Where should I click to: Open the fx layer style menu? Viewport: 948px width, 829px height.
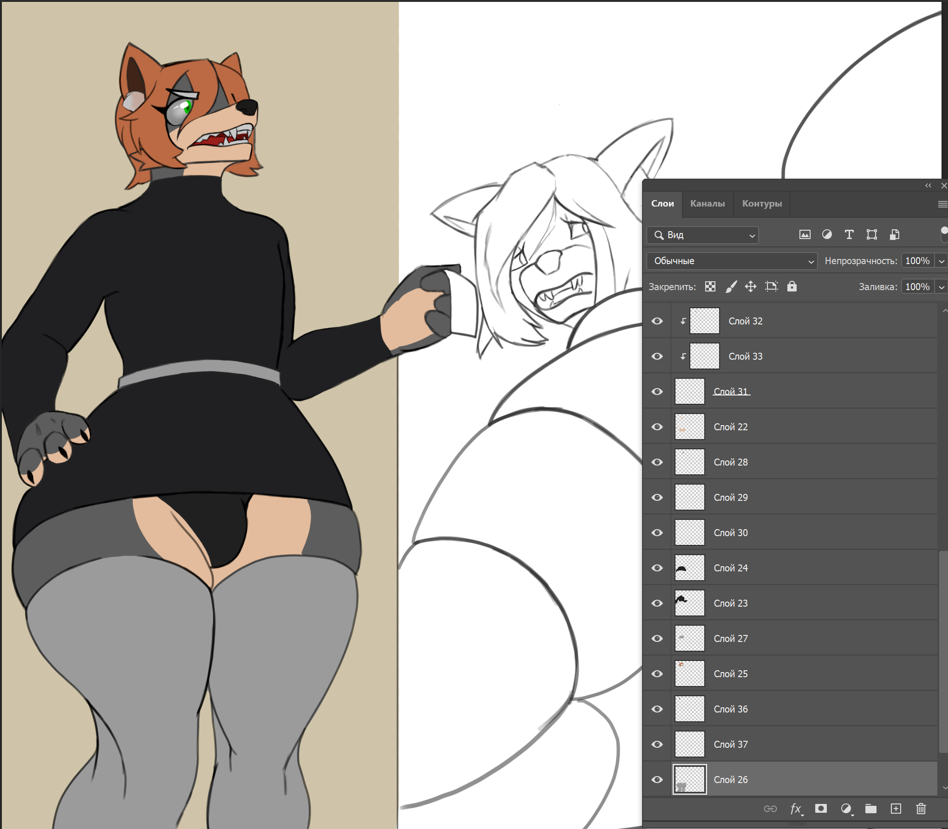tap(796, 809)
